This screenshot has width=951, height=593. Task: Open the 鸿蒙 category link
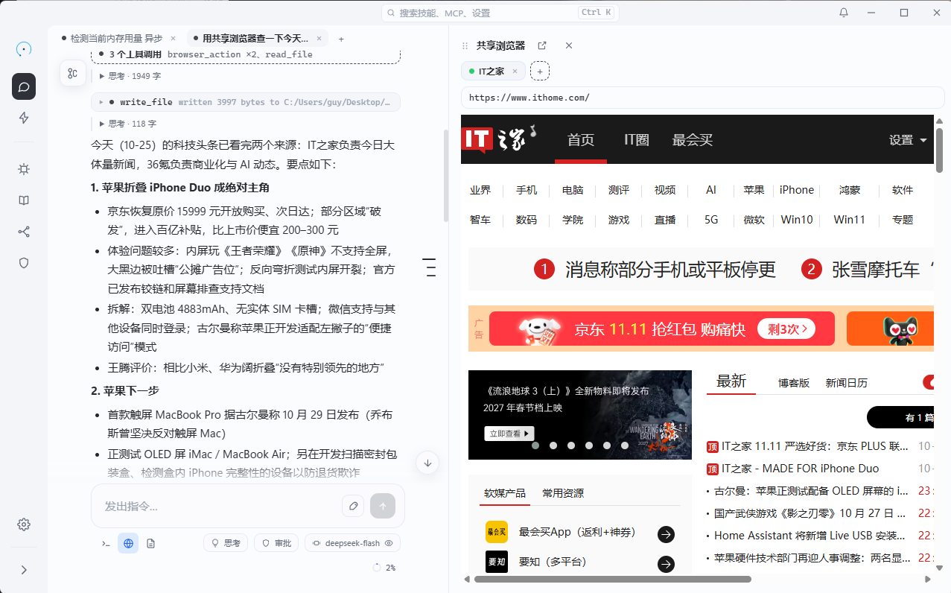point(850,190)
